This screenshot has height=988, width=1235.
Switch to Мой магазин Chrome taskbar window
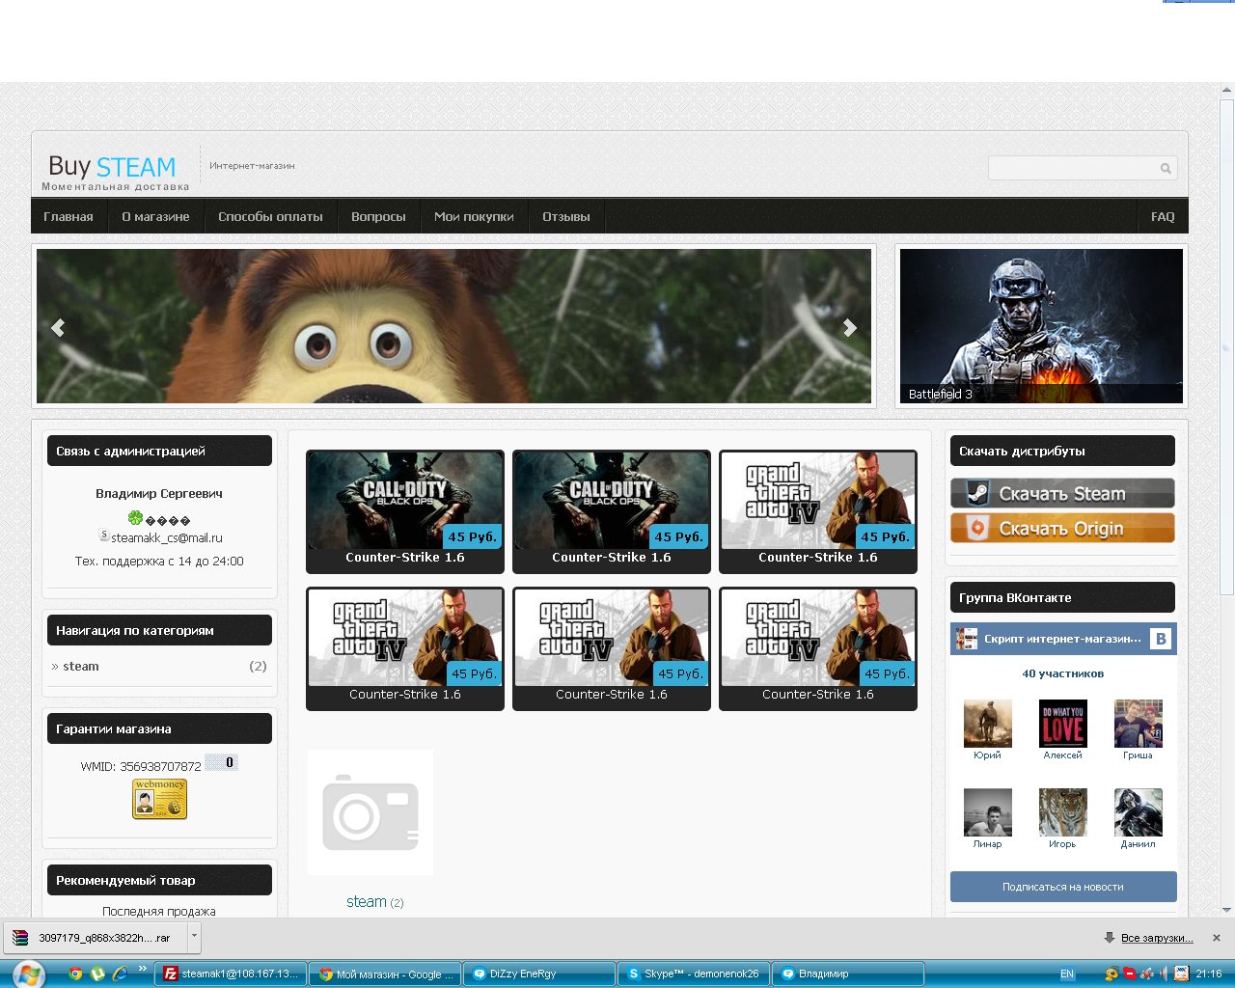(385, 974)
